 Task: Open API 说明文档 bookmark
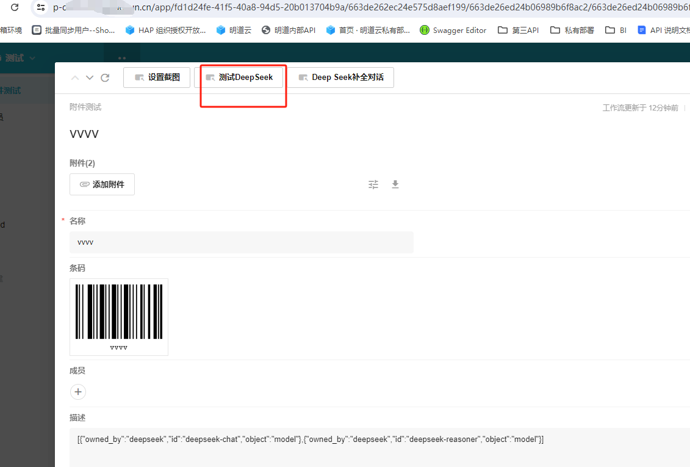(664, 30)
